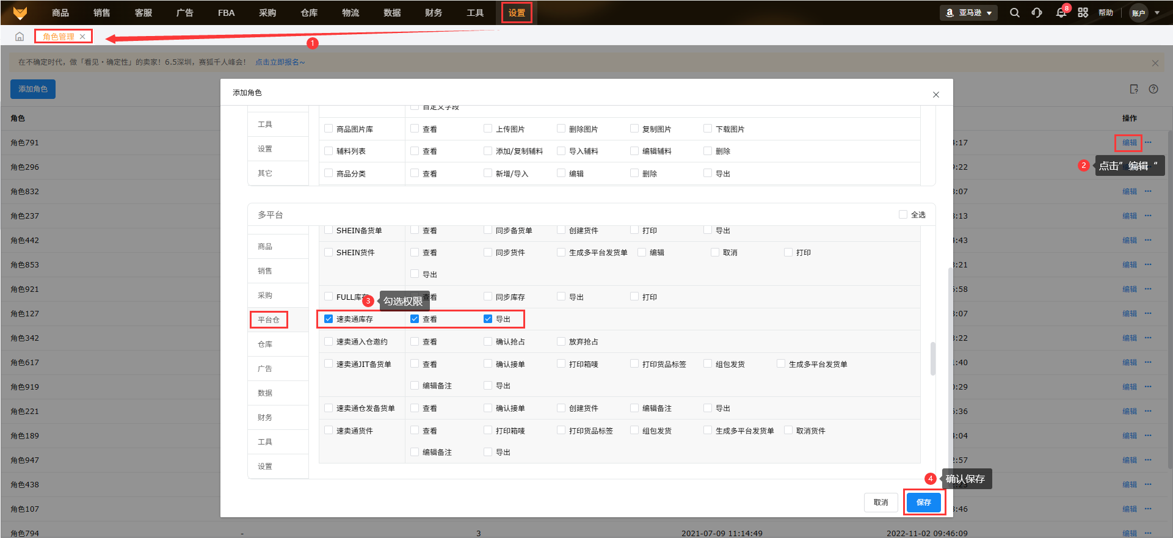Open the apps grid icon
The height and width of the screenshot is (538, 1173).
coord(1083,13)
